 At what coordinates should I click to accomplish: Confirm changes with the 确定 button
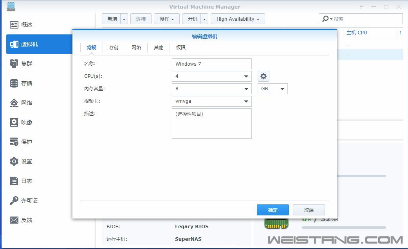tap(273, 210)
